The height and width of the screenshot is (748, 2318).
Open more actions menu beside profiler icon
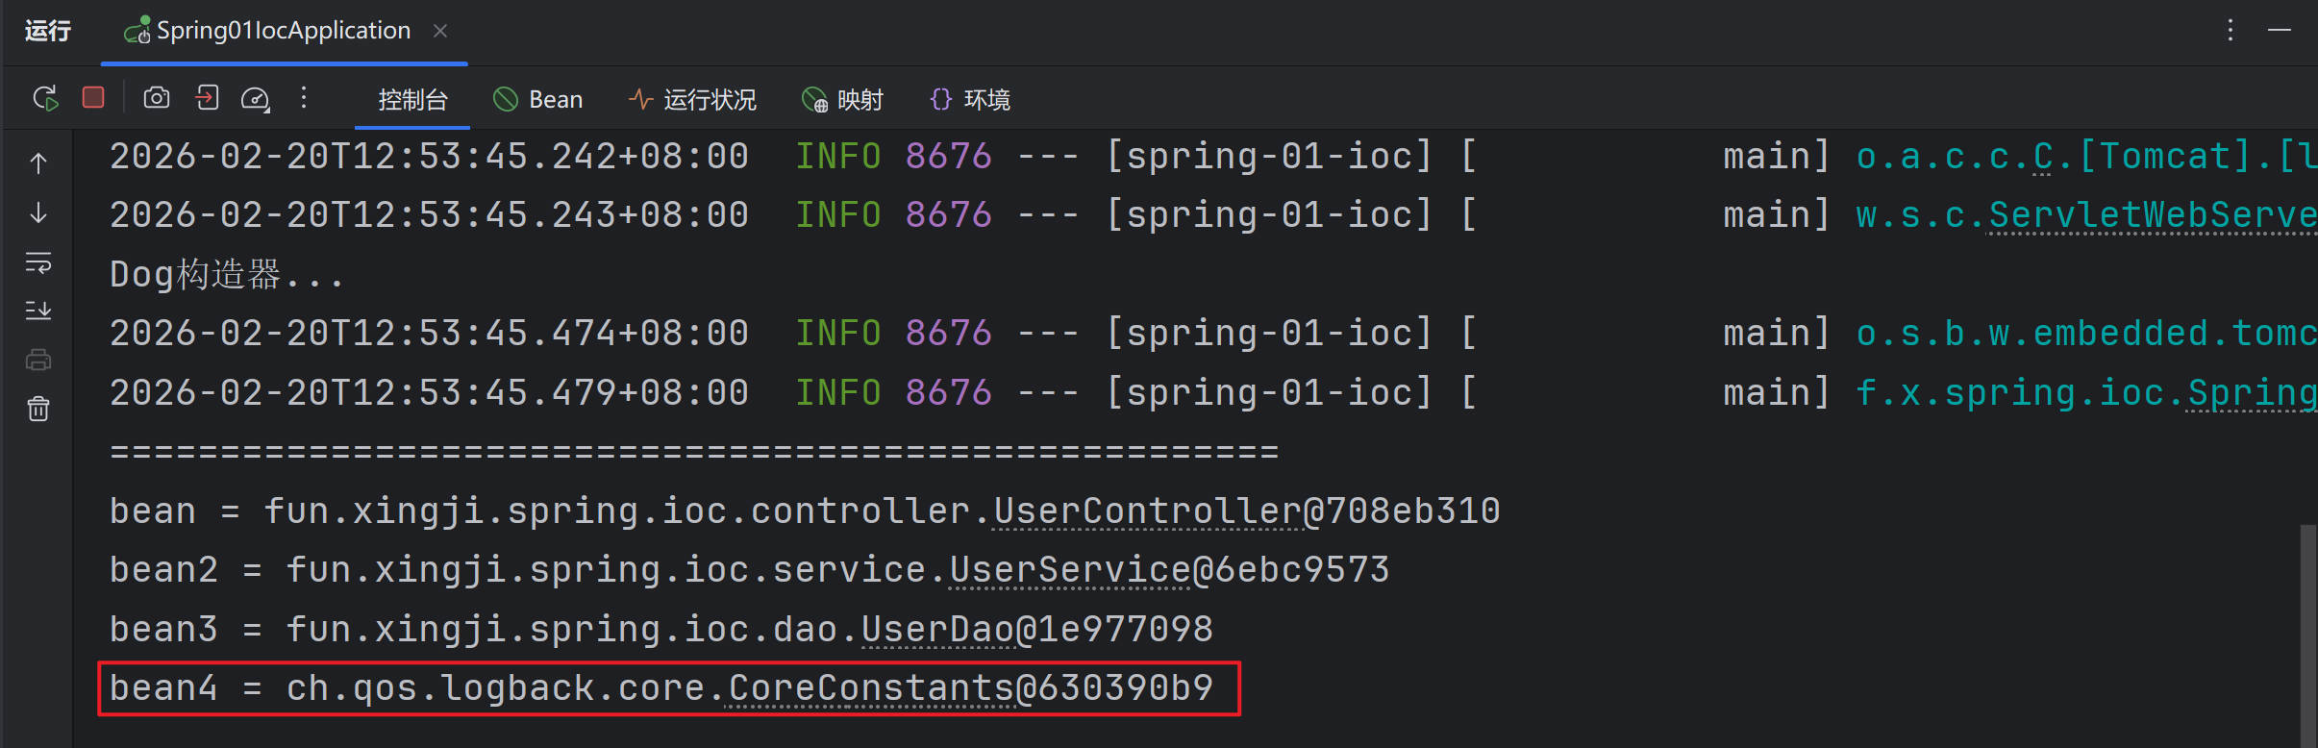click(304, 98)
